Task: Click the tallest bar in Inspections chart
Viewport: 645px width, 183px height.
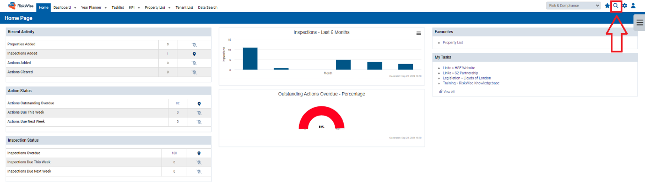Action: pos(250,59)
